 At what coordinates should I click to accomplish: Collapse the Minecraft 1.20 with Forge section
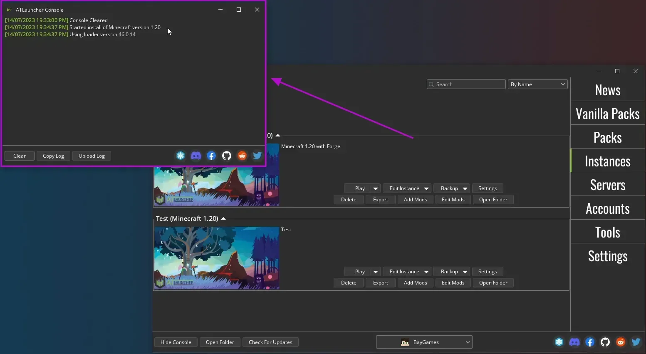tap(278, 135)
